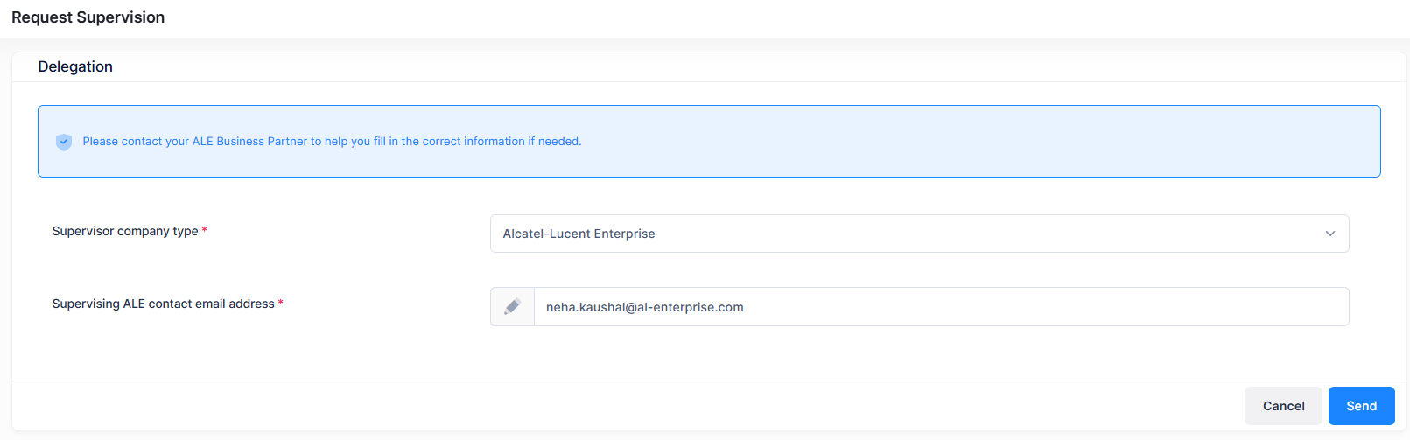Click the Request Supervision page title
This screenshot has height=440, width=1410.
click(x=88, y=17)
